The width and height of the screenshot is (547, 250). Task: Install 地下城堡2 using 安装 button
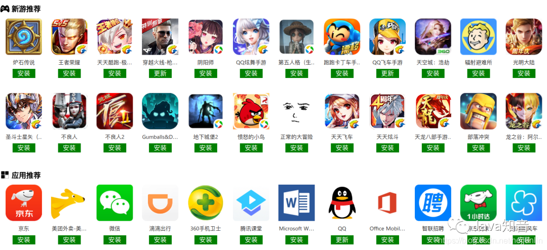[x=206, y=148]
